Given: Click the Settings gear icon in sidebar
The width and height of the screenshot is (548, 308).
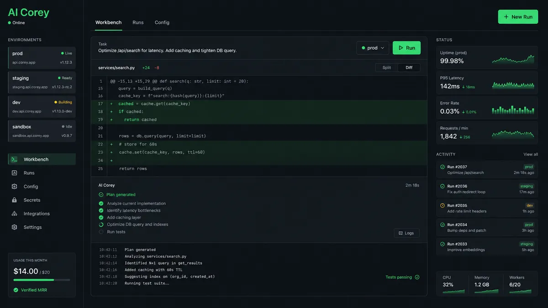Looking at the screenshot, I should coord(14,227).
